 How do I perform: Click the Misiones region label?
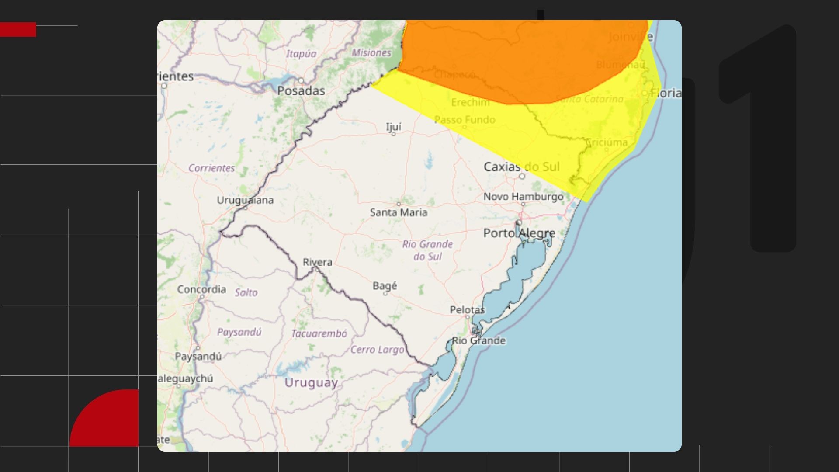coord(371,52)
